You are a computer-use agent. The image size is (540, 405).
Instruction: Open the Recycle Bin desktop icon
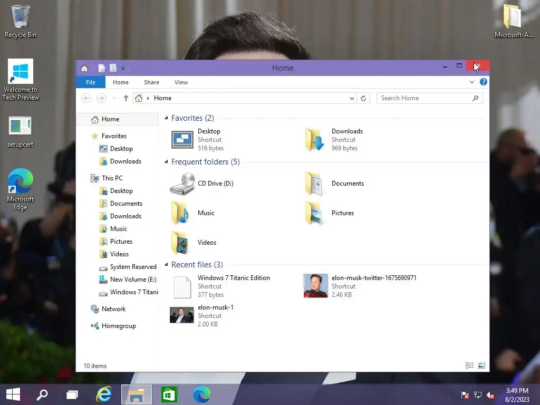[21, 21]
